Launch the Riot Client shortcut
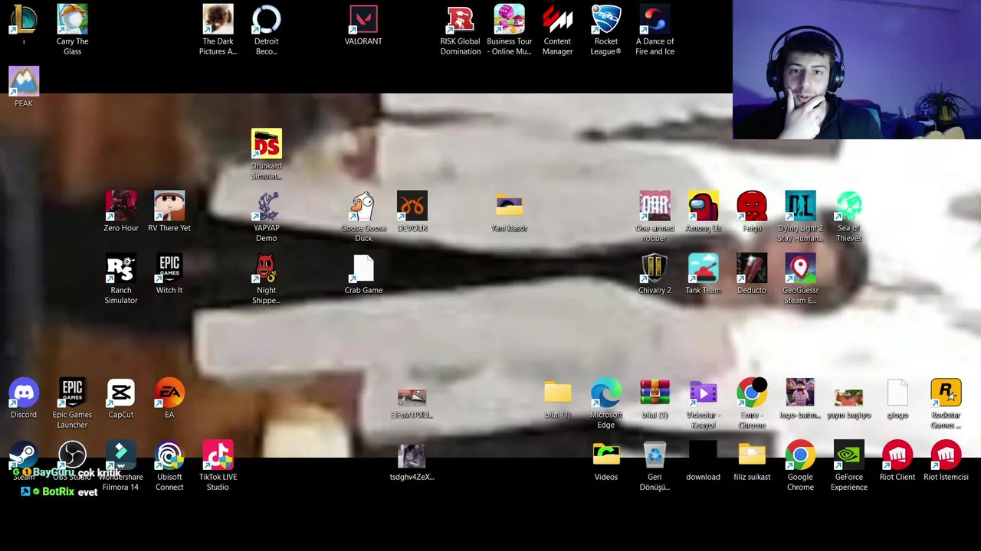Image resolution: width=981 pixels, height=551 pixels. coord(897,461)
